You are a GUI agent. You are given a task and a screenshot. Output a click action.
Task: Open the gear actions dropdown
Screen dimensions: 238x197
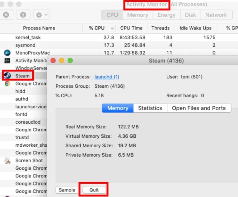click(x=41, y=15)
